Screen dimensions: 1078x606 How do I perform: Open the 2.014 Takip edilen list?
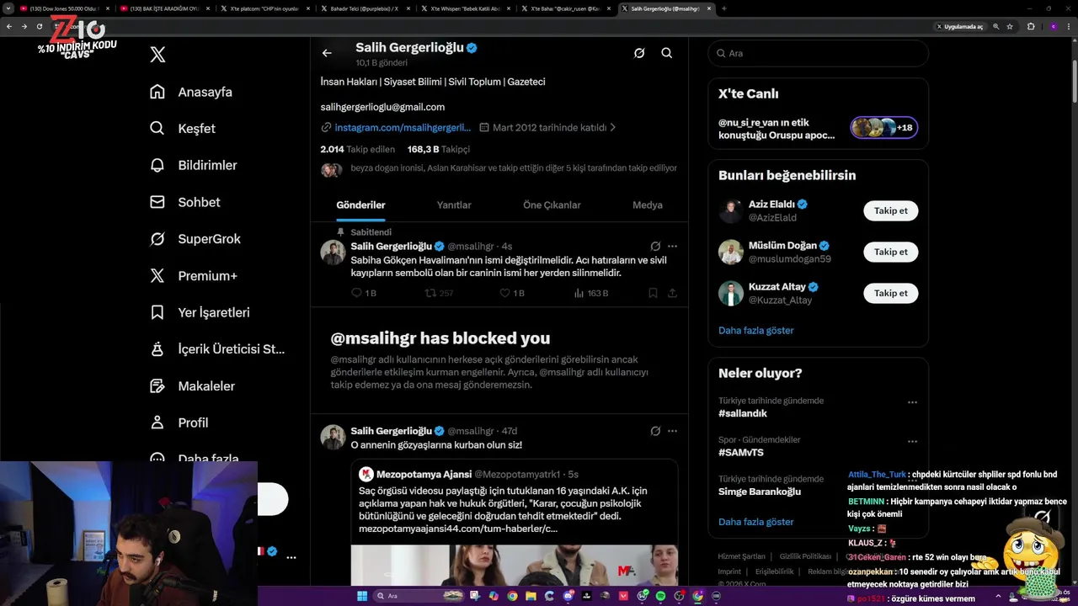click(356, 149)
